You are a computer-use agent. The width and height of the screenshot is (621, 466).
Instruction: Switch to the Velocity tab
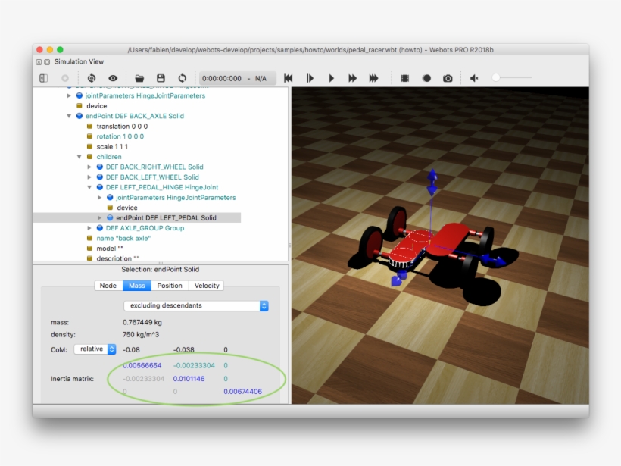click(x=206, y=286)
